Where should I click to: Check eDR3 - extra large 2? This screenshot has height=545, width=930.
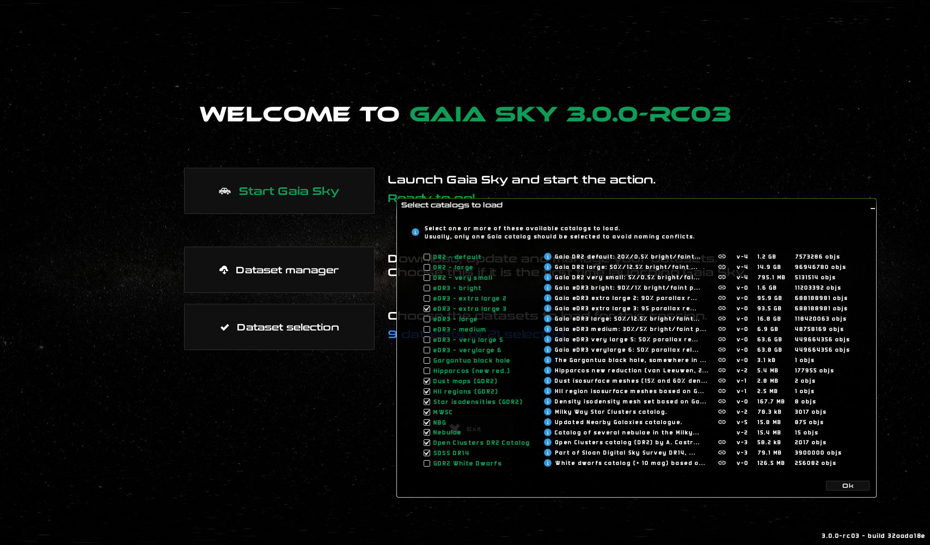click(427, 298)
